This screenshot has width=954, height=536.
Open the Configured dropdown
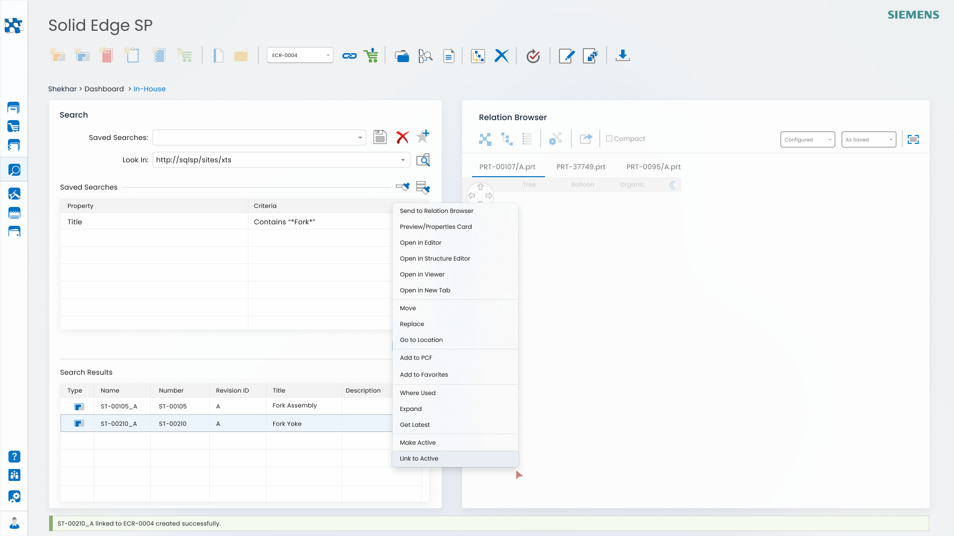(807, 139)
